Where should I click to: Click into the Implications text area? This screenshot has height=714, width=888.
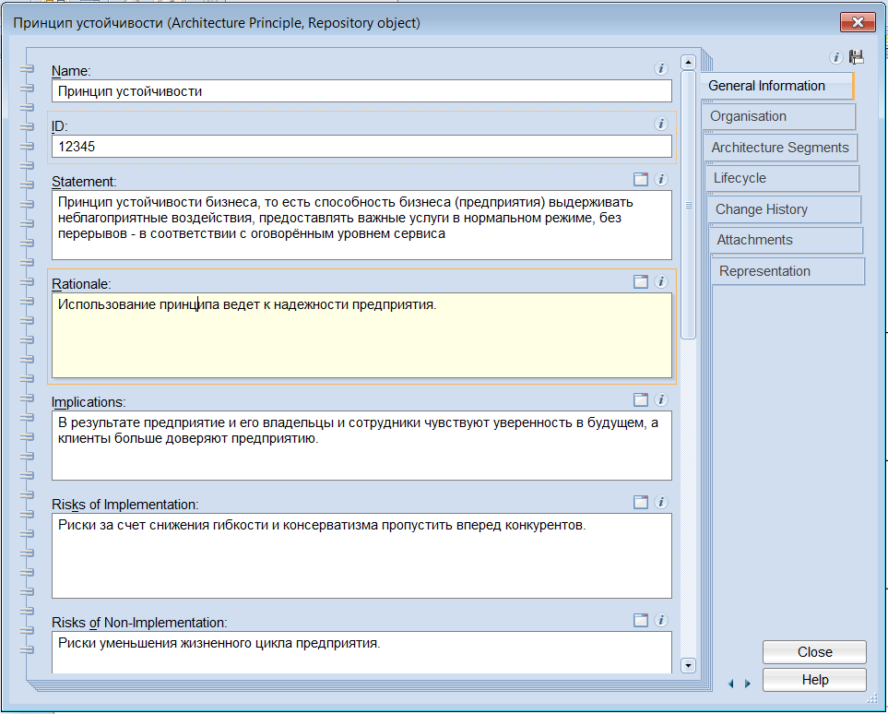point(361,446)
